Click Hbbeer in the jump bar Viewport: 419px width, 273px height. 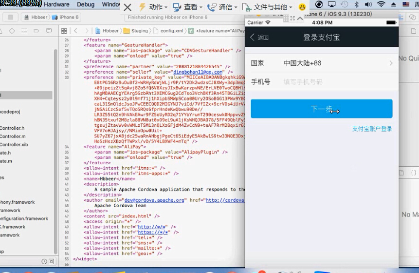107,31
